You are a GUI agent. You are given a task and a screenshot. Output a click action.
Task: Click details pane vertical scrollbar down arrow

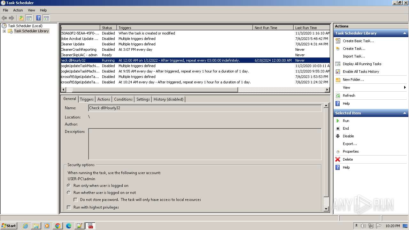326,209
